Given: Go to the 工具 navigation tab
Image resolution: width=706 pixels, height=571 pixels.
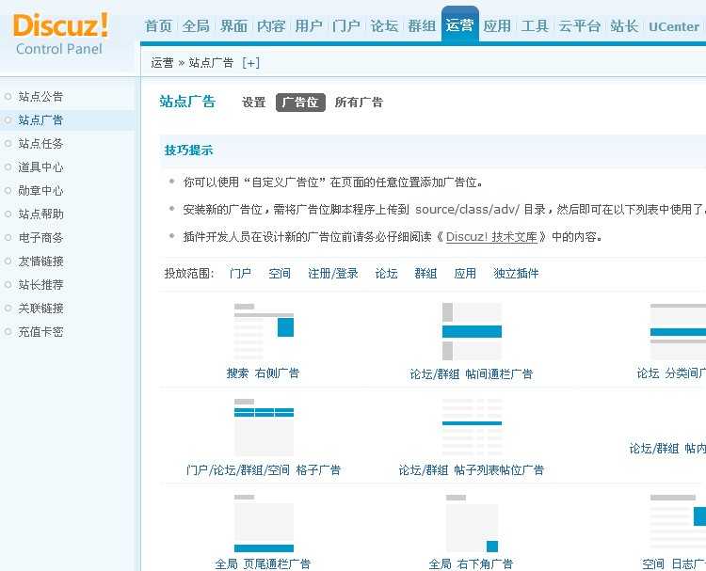Looking at the screenshot, I should pyautogui.click(x=535, y=26).
